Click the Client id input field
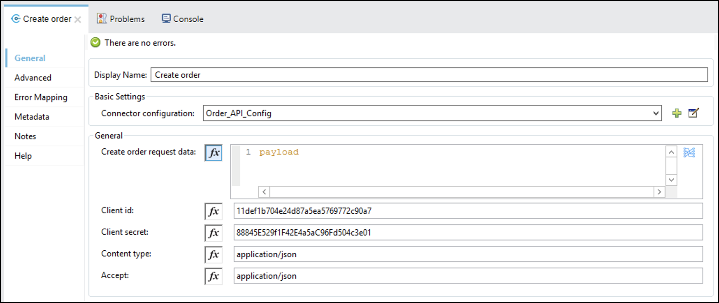This screenshot has height=303, width=719. click(x=468, y=211)
